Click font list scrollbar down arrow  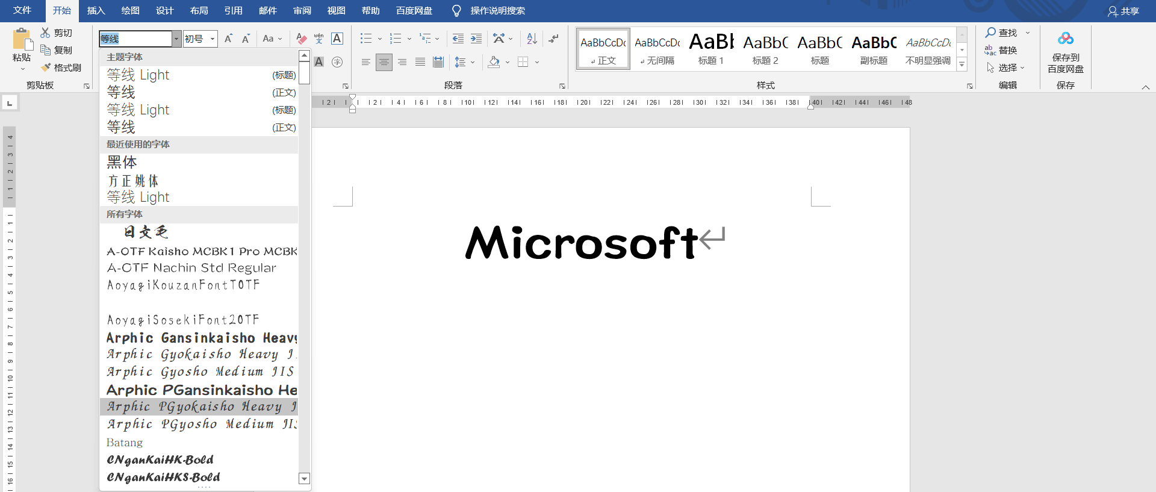(304, 479)
